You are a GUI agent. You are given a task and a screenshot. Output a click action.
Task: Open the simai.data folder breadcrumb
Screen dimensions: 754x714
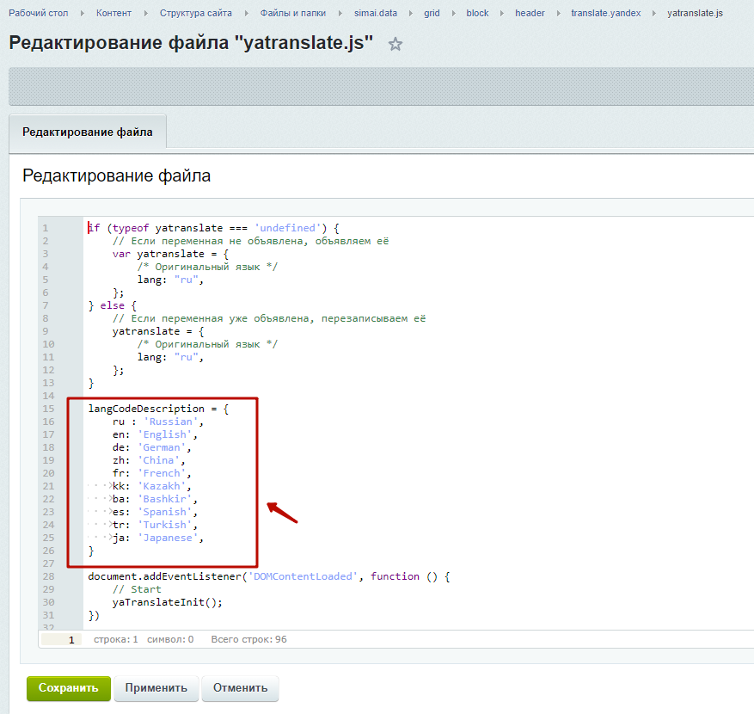(376, 13)
